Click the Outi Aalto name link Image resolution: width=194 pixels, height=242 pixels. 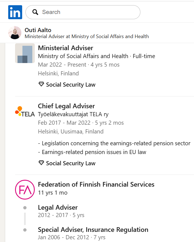(38, 30)
